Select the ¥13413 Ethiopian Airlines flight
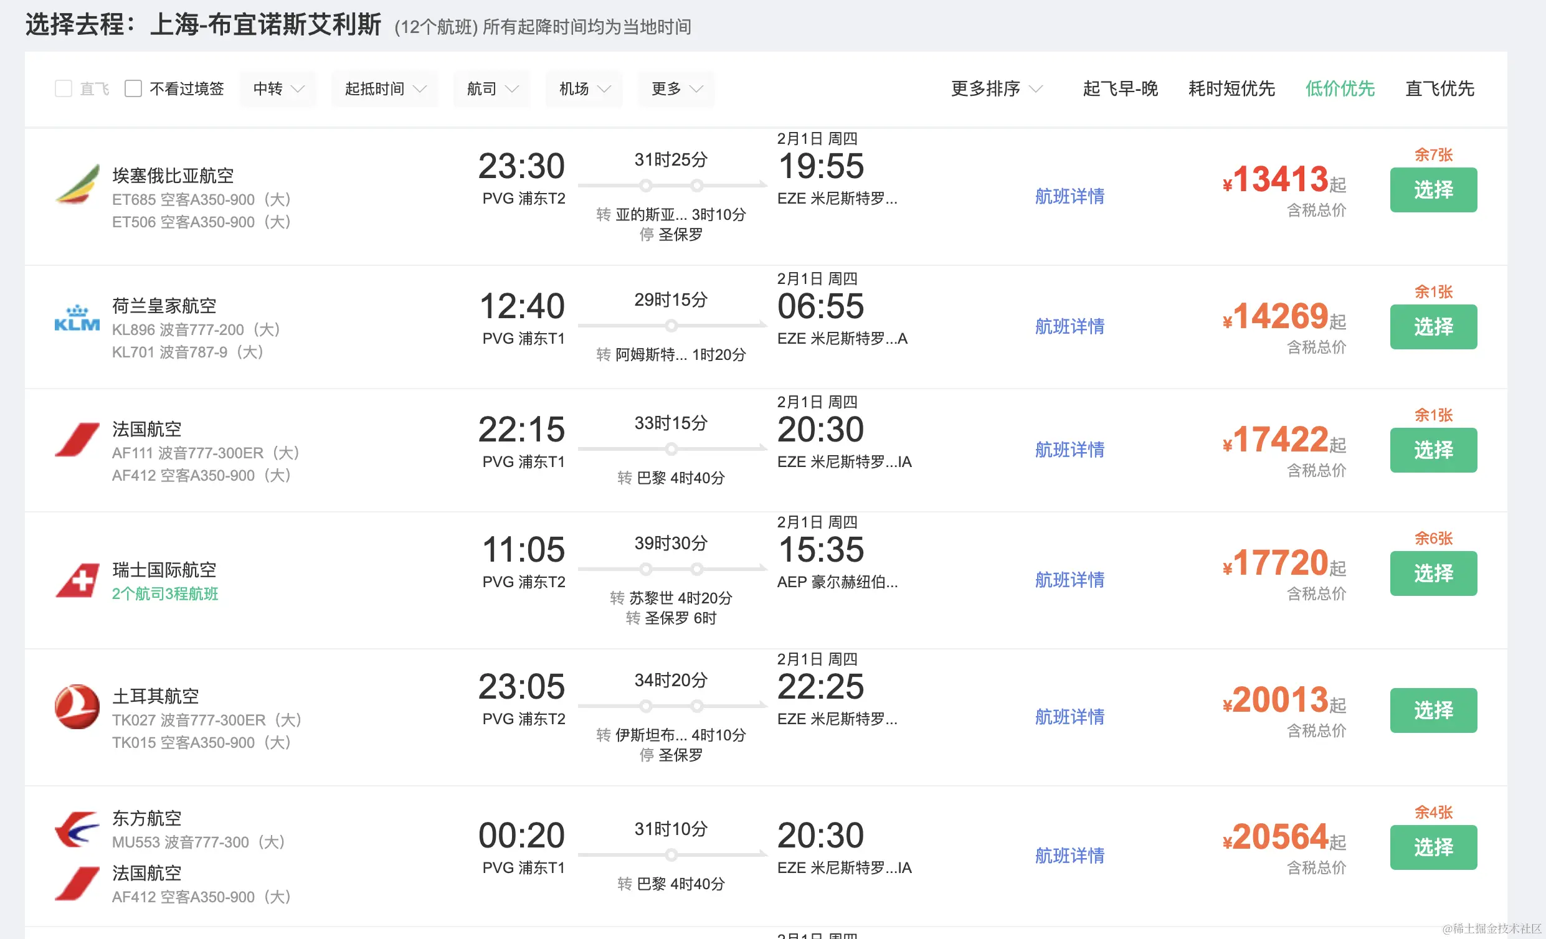Screen dimensions: 1546x939 (1433, 190)
